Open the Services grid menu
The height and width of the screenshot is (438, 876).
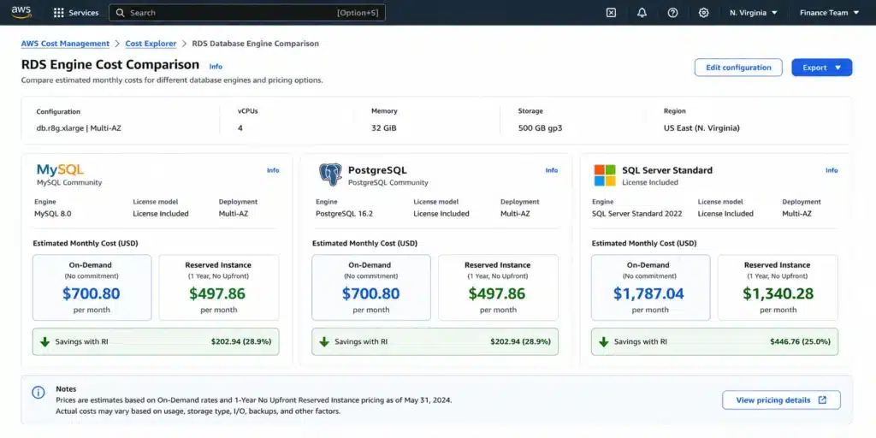tap(76, 13)
